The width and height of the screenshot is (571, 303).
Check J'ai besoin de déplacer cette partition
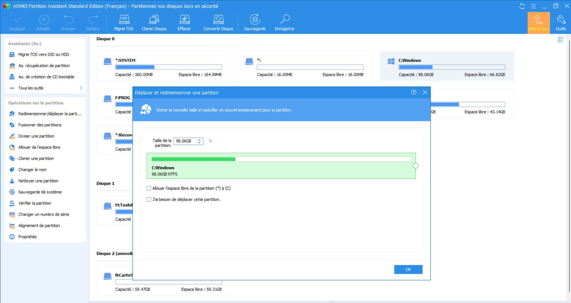tap(149, 200)
